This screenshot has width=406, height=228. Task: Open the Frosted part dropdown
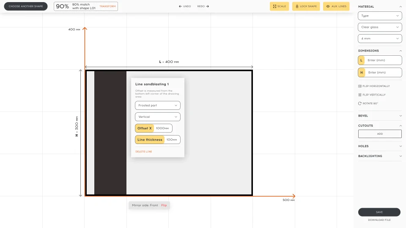[158, 106]
